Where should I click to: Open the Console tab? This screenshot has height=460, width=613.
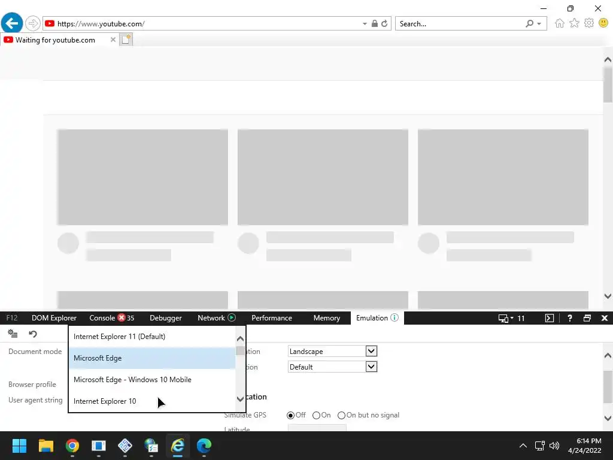(102, 318)
